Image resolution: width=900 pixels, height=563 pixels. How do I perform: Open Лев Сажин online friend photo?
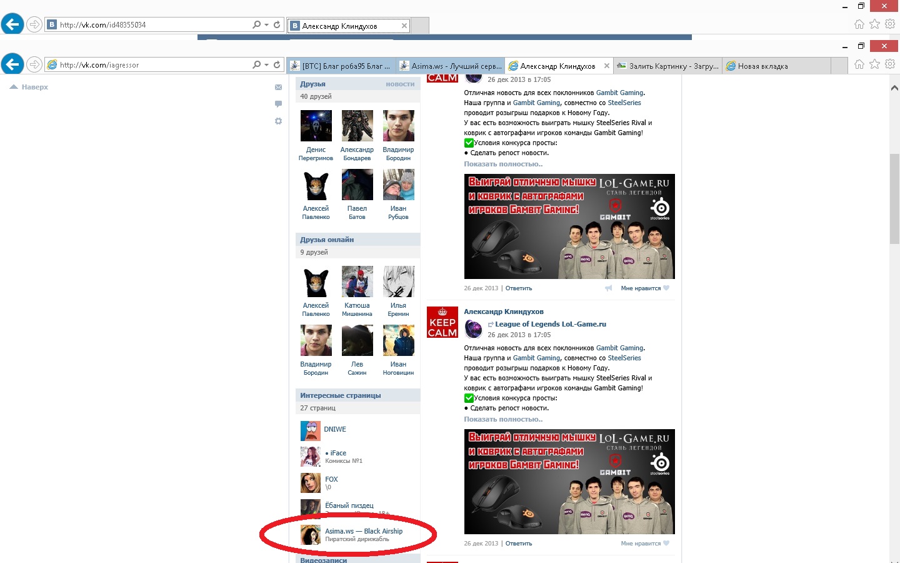click(x=357, y=340)
